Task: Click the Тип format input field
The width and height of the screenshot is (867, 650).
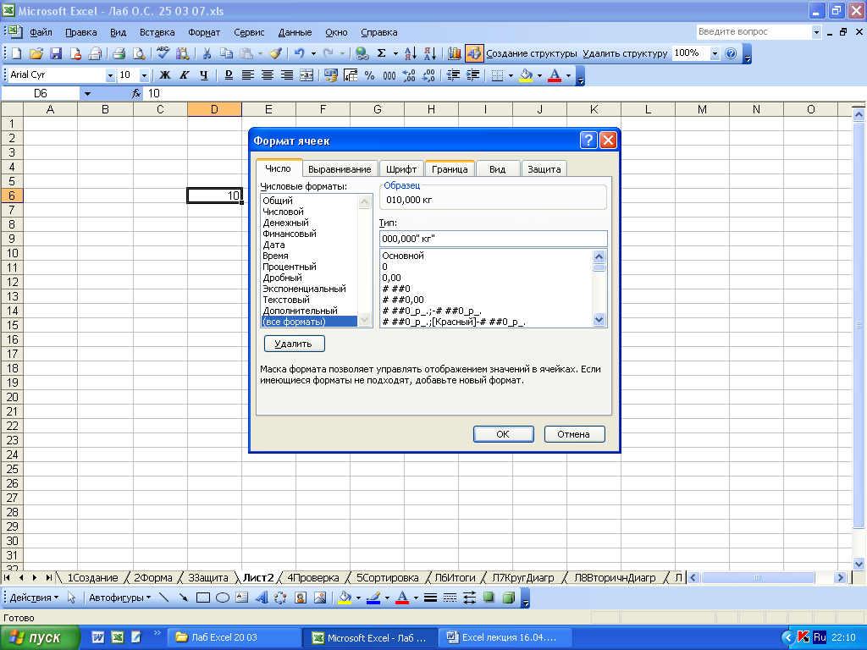Action: coord(494,239)
